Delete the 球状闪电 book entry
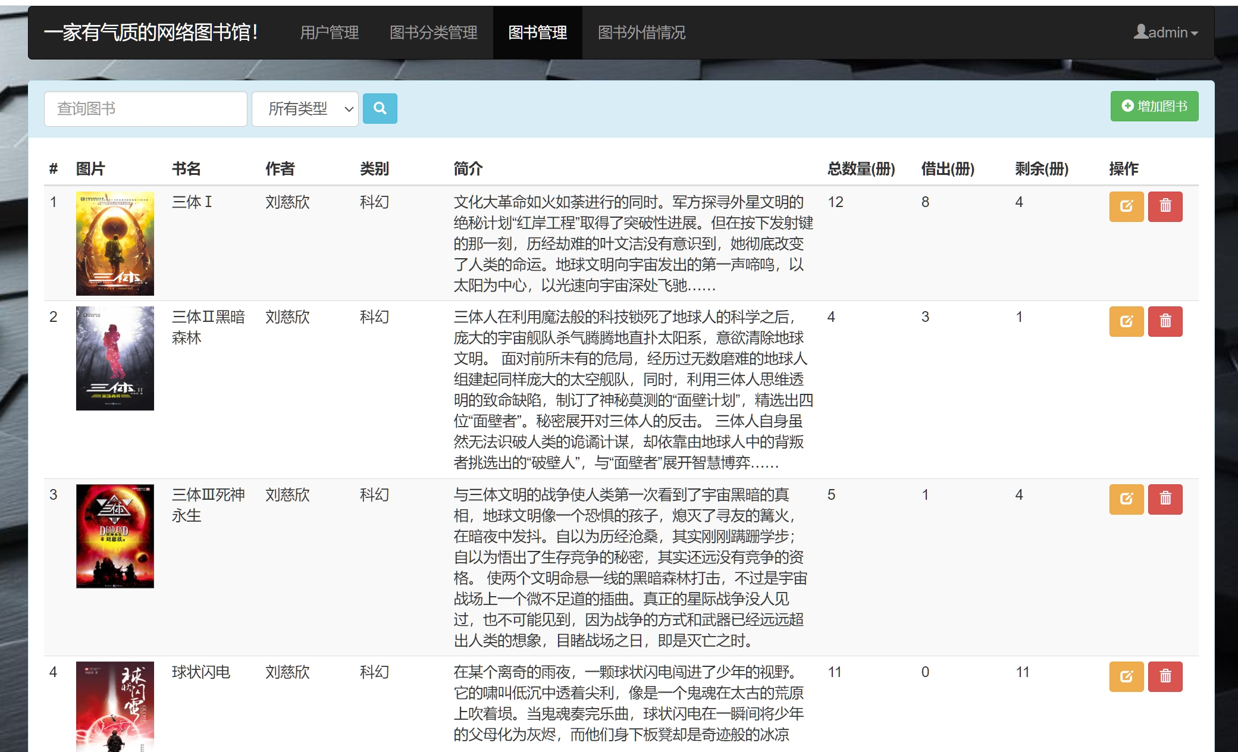Viewport: 1238px width, 752px height. point(1165,676)
